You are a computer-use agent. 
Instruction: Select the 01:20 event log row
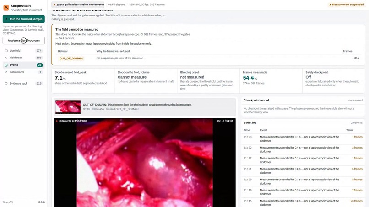pos(303,181)
